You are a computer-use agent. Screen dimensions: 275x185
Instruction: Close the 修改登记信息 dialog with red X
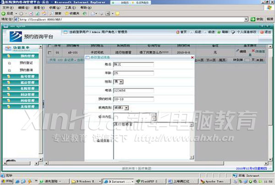tap(192, 58)
